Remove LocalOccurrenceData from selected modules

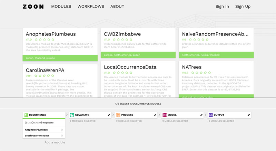click(62, 136)
